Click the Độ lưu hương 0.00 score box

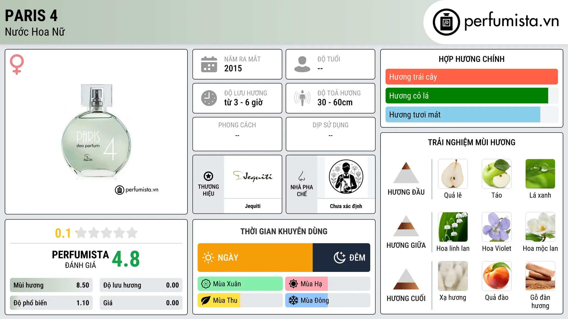(x=141, y=285)
